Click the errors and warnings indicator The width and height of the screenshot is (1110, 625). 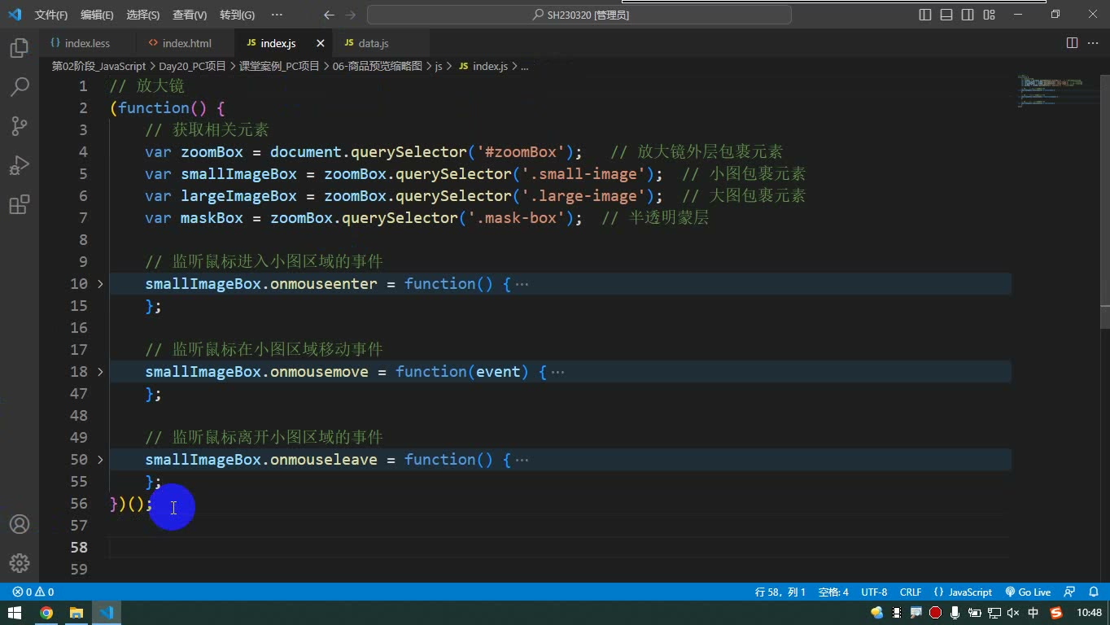point(33,592)
